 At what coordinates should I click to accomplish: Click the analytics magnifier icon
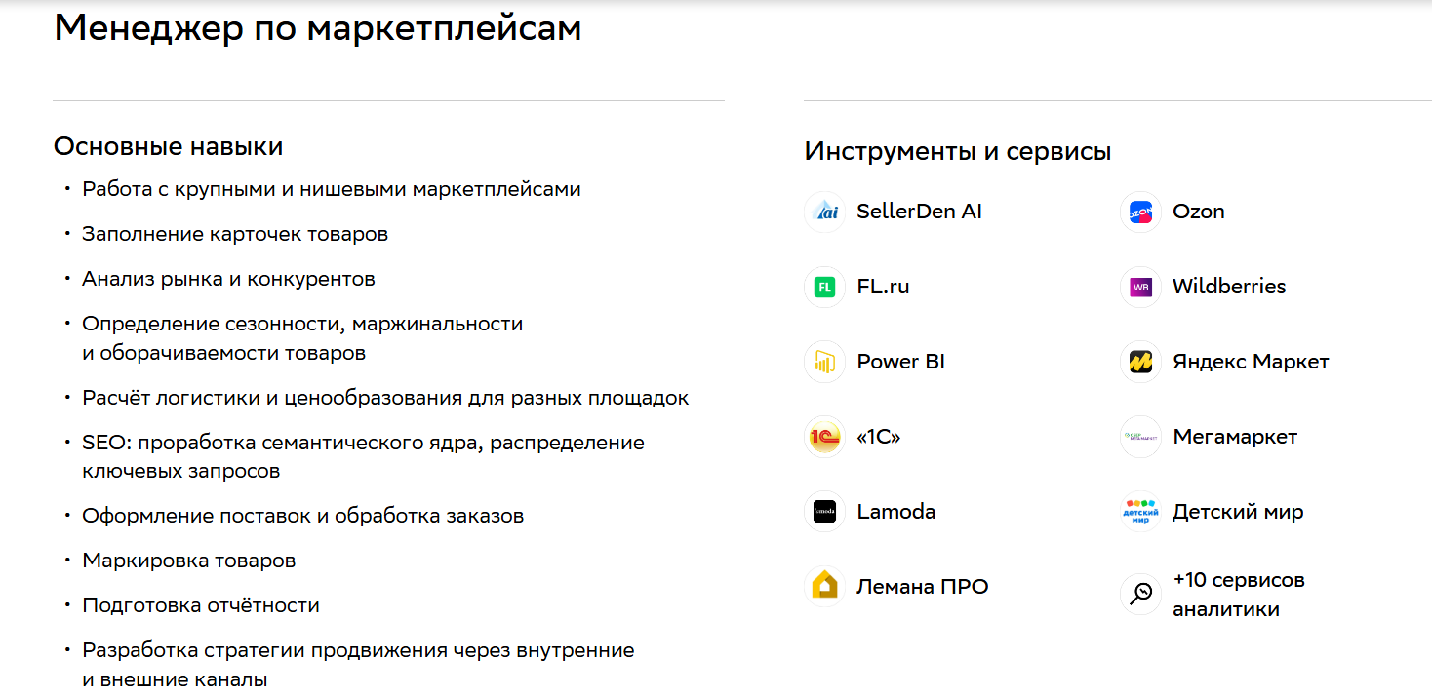pyautogui.click(x=1140, y=594)
